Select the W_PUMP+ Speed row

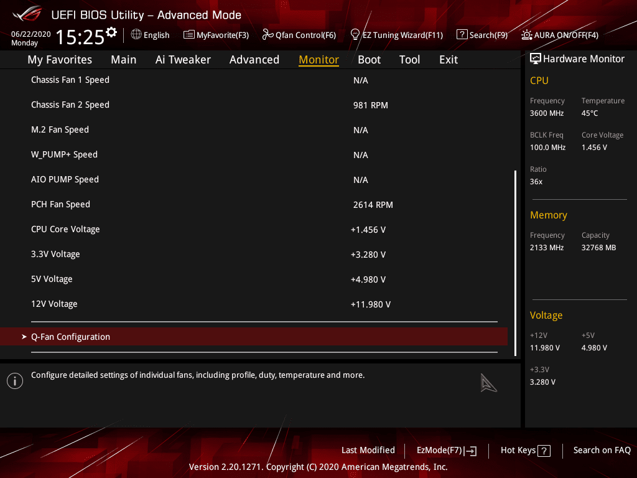[x=254, y=154]
